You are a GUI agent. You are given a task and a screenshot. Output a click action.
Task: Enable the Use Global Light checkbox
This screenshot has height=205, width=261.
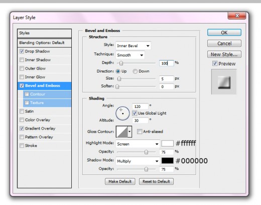pos(135,113)
